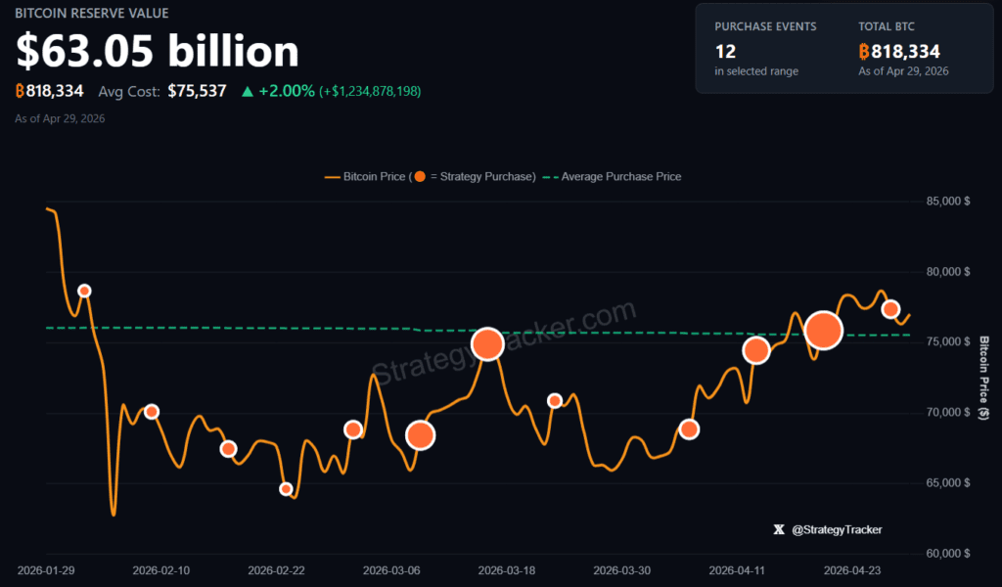The width and height of the screenshot is (1002, 587).
Task: Click the Bitcoin symbol left of Avg Cost
Action: click(x=21, y=91)
